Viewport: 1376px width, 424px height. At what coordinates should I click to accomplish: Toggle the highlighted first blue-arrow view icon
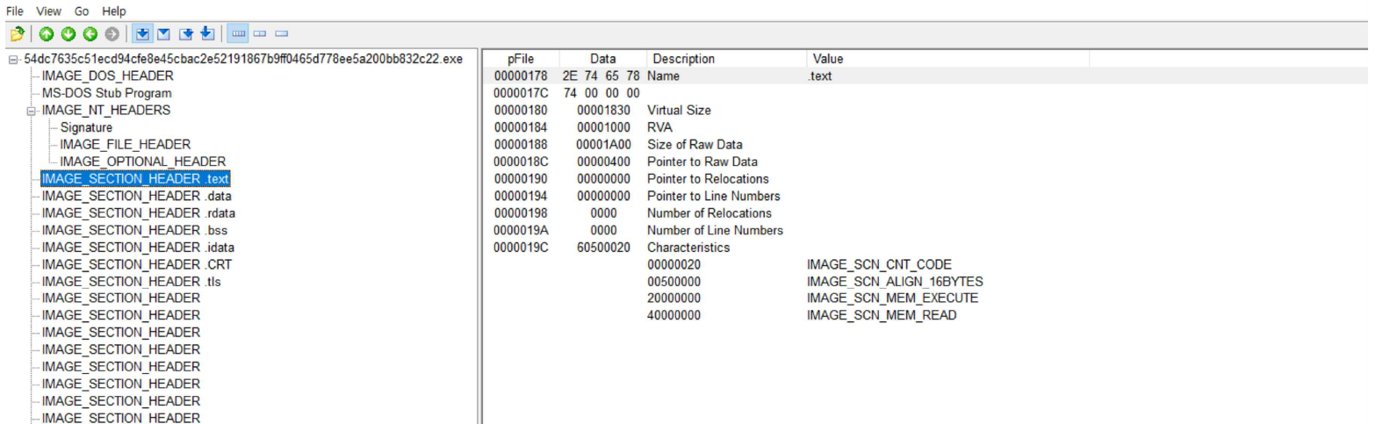(143, 34)
